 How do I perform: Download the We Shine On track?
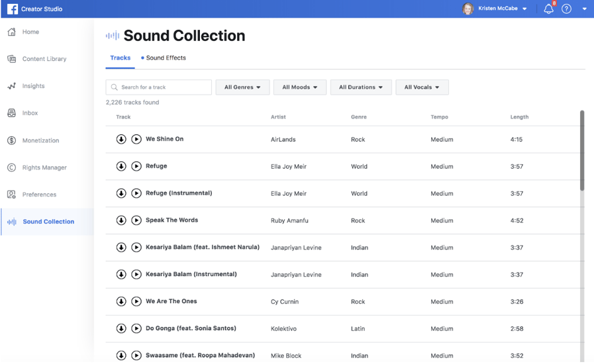coord(121,139)
